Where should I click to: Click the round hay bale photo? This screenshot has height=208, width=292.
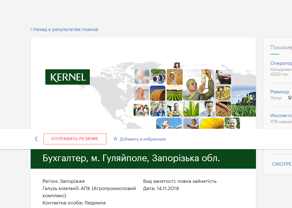click(x=157, y=93)
